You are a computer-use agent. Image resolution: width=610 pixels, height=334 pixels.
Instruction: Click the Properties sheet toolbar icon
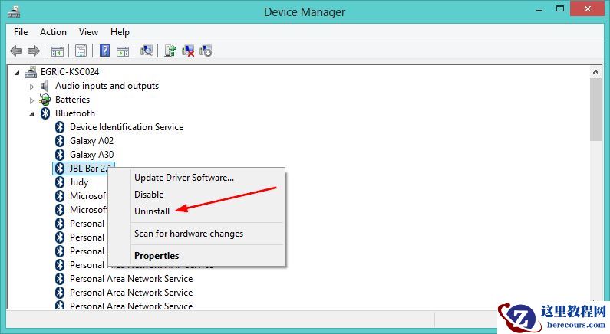point(81,51)
